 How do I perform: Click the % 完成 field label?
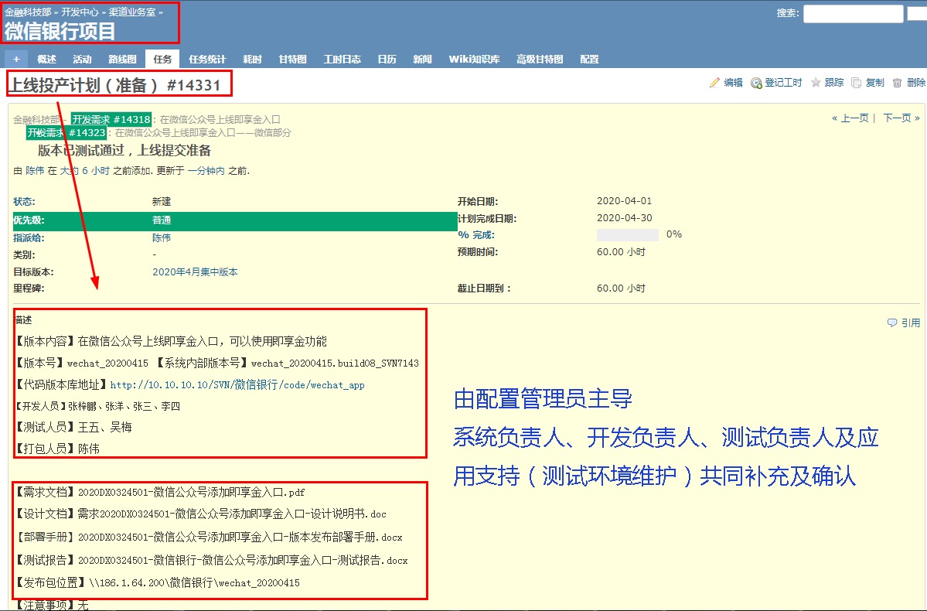click(x=476, y=235)
